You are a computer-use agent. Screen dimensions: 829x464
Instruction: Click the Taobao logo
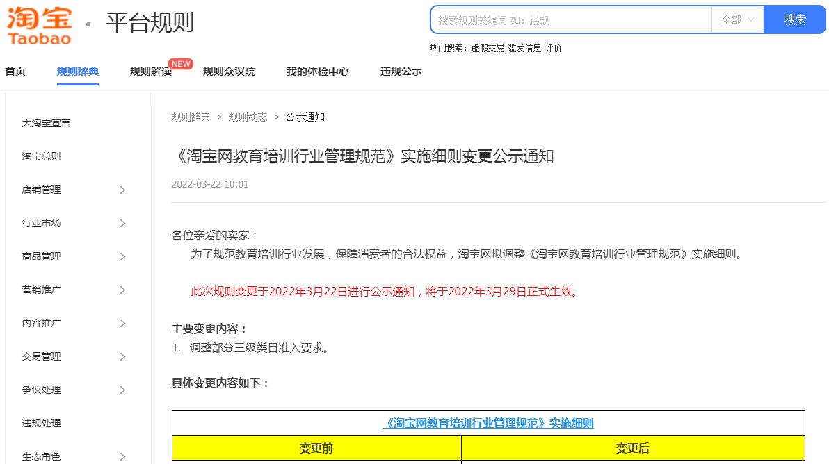click(40, 26)
